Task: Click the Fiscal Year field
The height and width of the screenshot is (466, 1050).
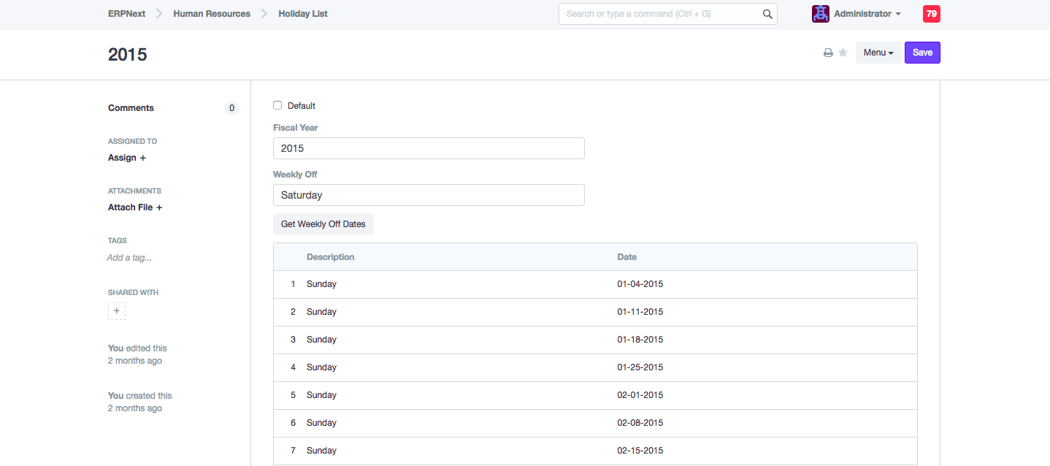Action: tap(429, 148)
